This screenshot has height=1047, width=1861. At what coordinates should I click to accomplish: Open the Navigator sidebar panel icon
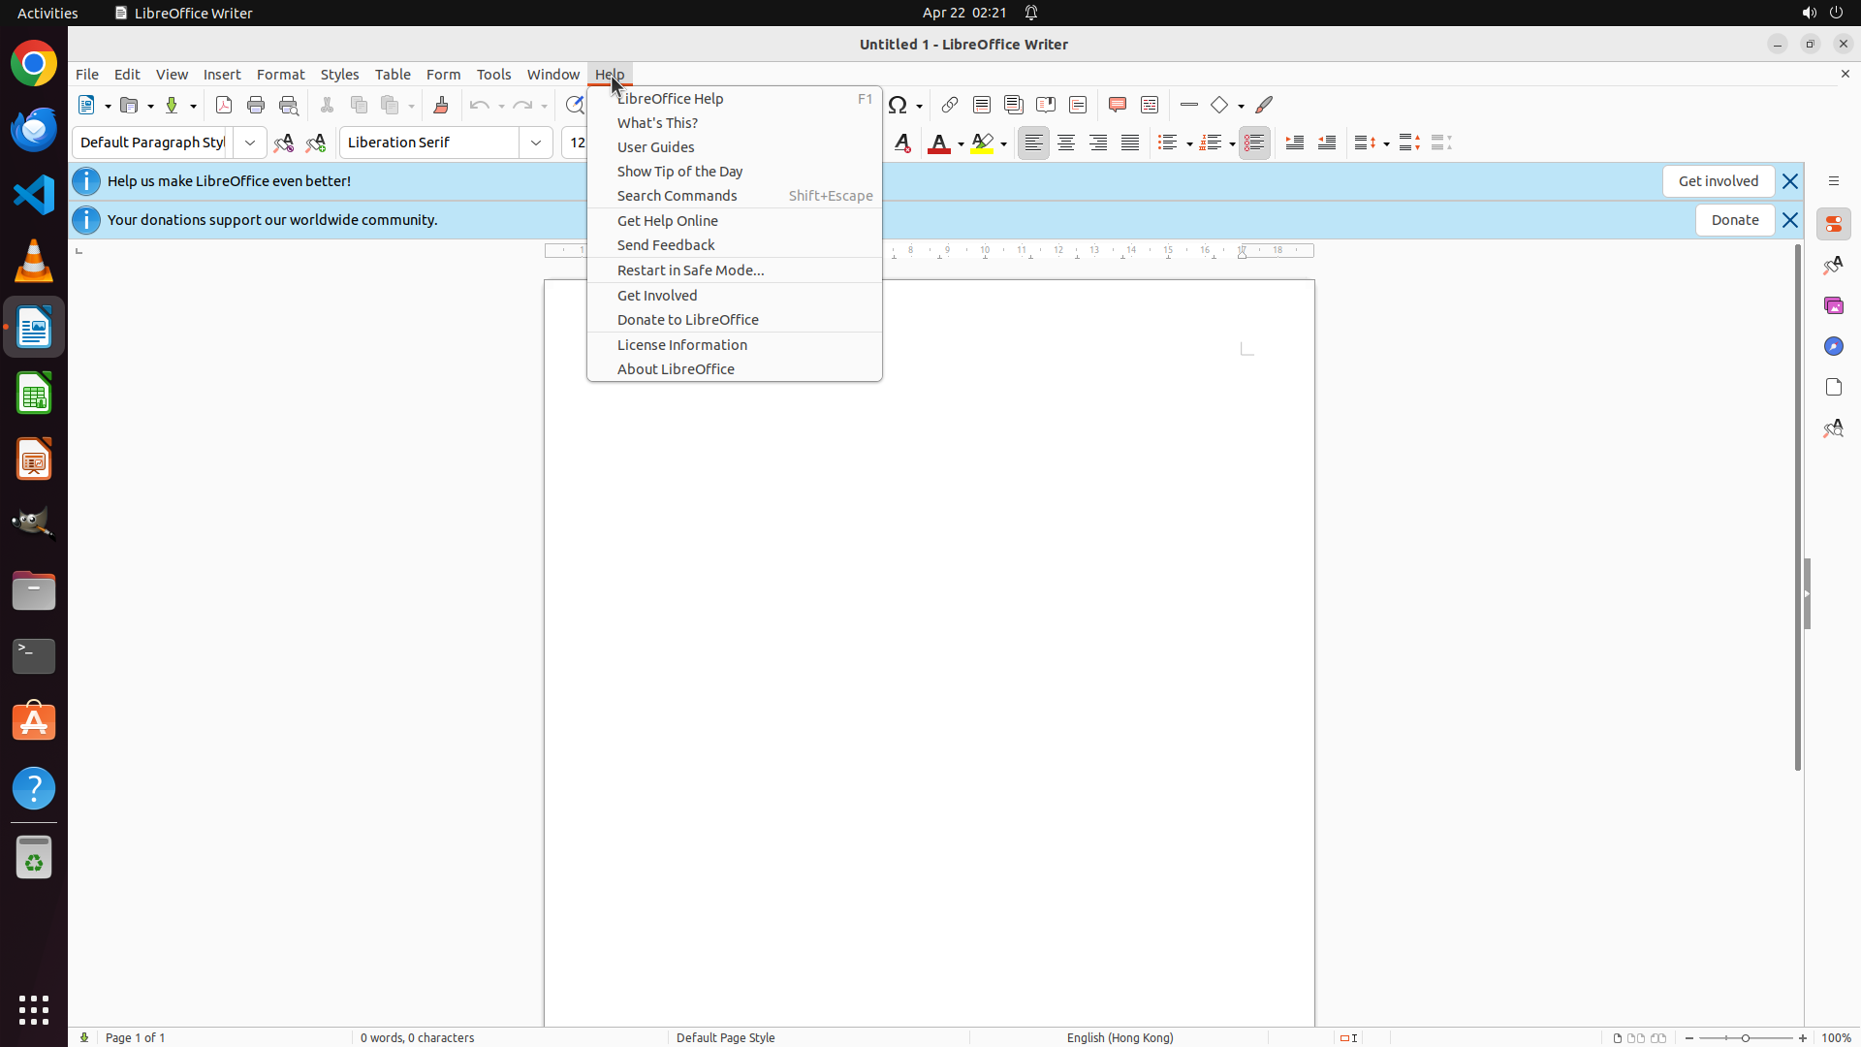pyautogui.click(x=1833, y=346)
